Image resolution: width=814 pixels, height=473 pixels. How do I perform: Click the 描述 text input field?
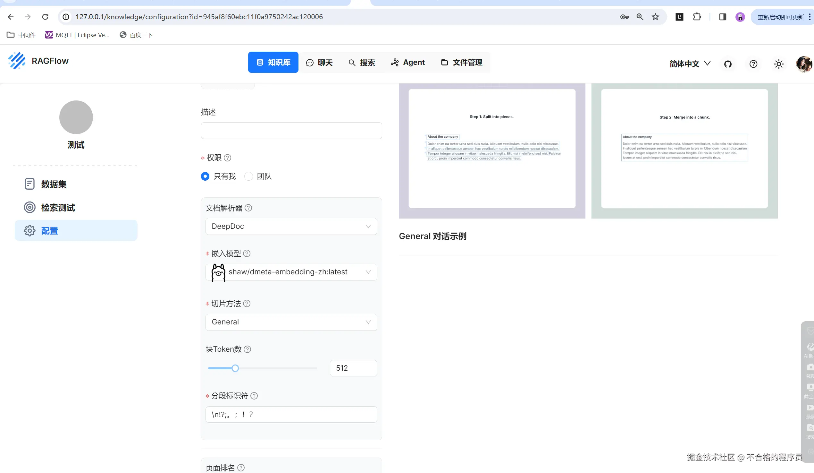291,131
